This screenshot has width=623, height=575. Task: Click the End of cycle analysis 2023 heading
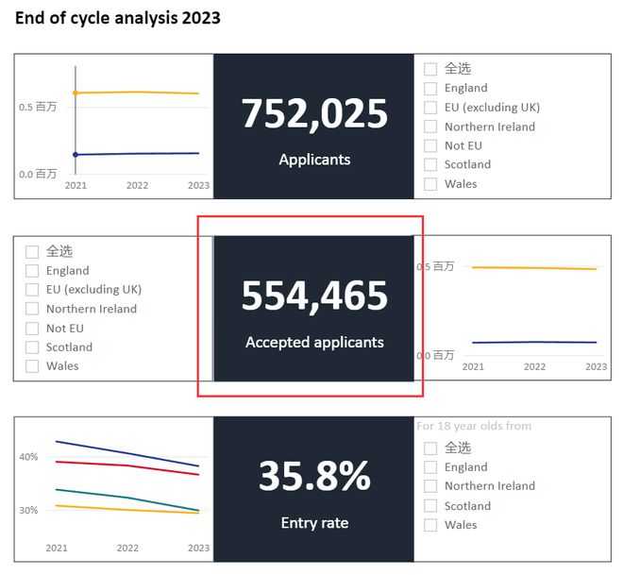pyautogui.click(x=118, y=18)
